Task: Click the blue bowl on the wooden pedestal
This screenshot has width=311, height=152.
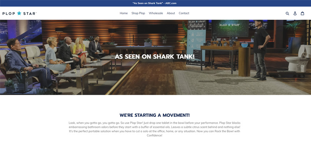Action: tap(244, 44)
